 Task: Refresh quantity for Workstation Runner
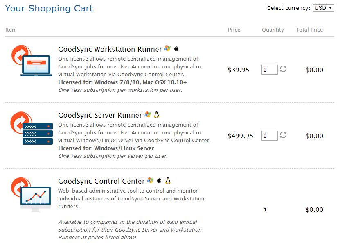[283, 69]
